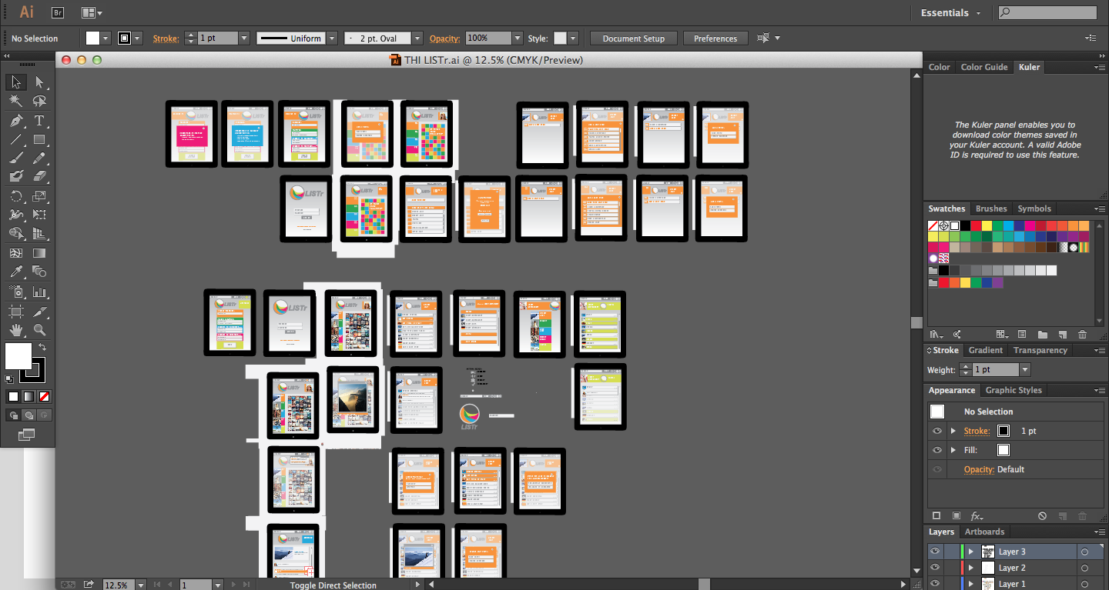
Task: Select the Gradient tool
Action: pos(39,252)
